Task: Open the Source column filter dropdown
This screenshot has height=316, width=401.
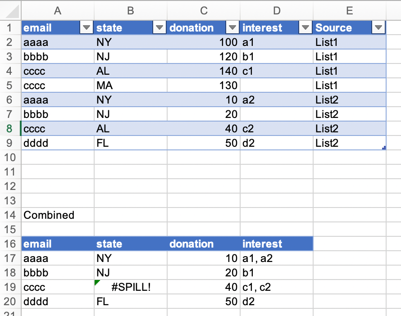Action: (x=378, y=27)
